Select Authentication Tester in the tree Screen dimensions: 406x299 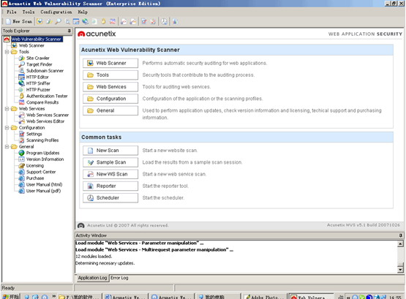[x=47, y=96]
